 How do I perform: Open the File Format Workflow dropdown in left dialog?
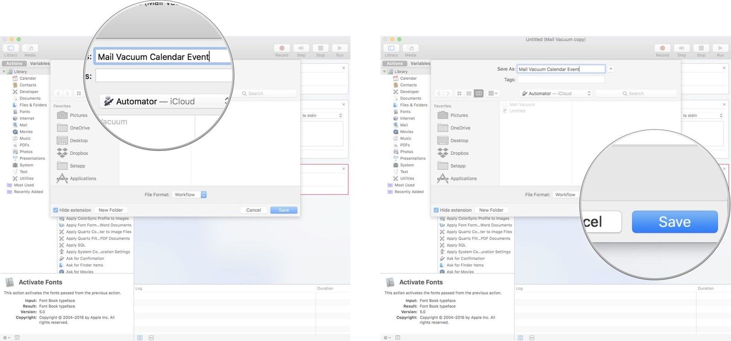pyautogui.click(x=190, y=195)
